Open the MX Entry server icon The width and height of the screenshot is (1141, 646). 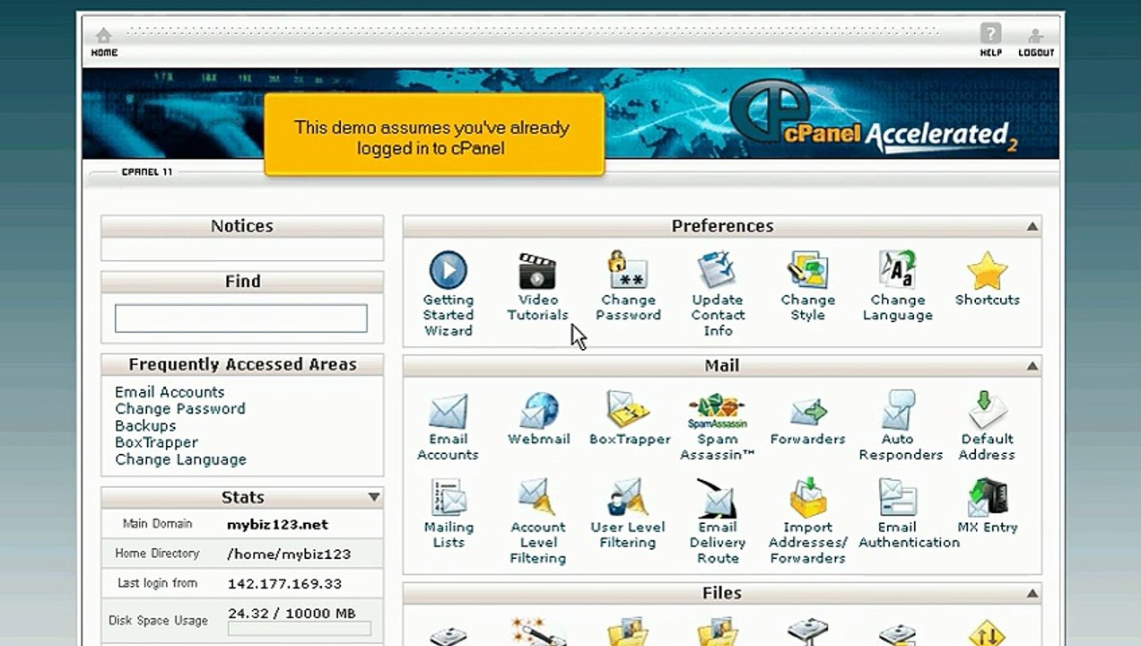tap(987, 498)
